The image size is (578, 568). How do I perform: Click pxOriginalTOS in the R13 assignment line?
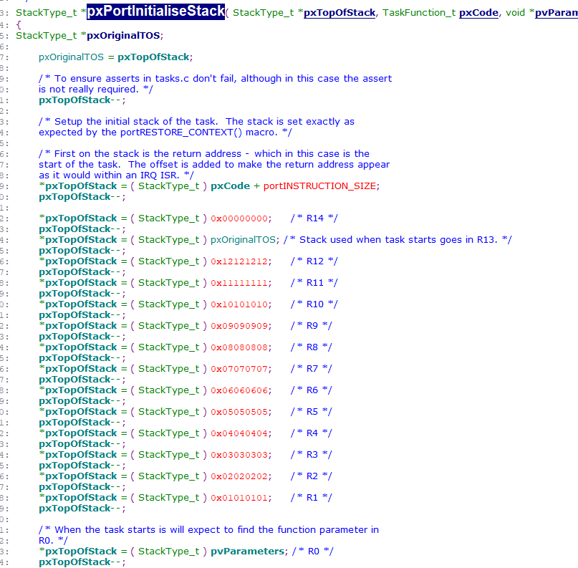pyautogui.click(x=243, y=240)
